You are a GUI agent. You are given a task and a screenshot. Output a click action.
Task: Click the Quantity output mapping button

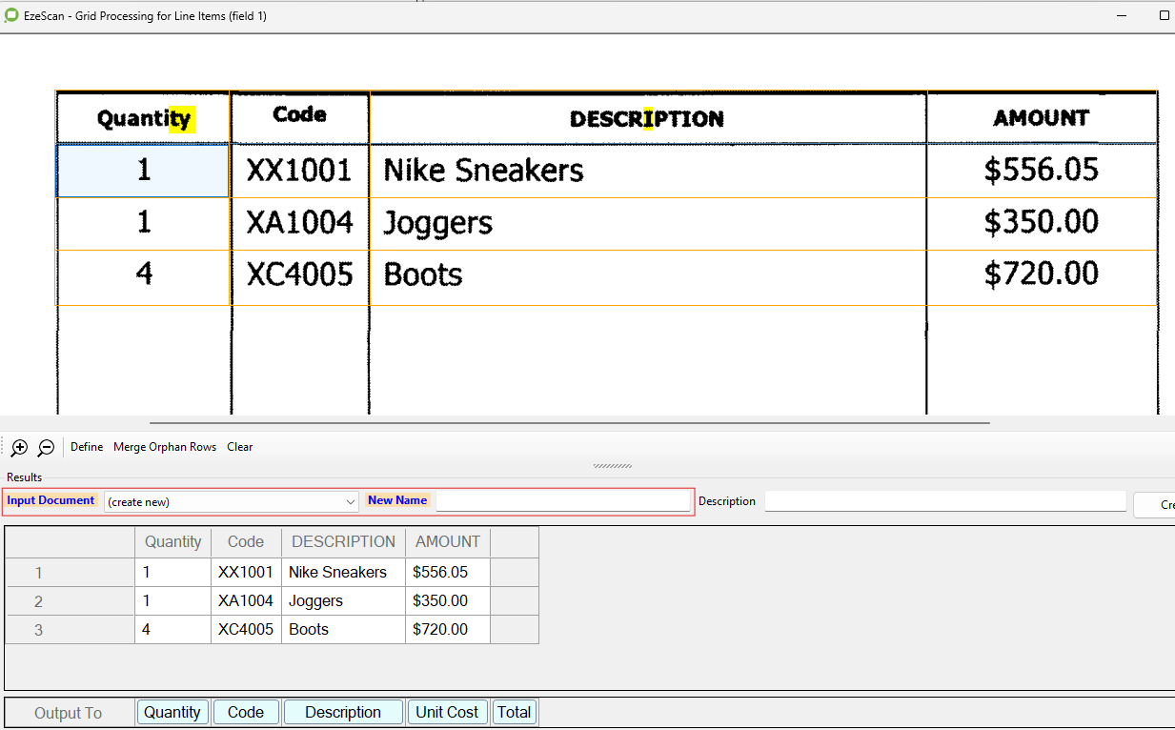[172, 712]
